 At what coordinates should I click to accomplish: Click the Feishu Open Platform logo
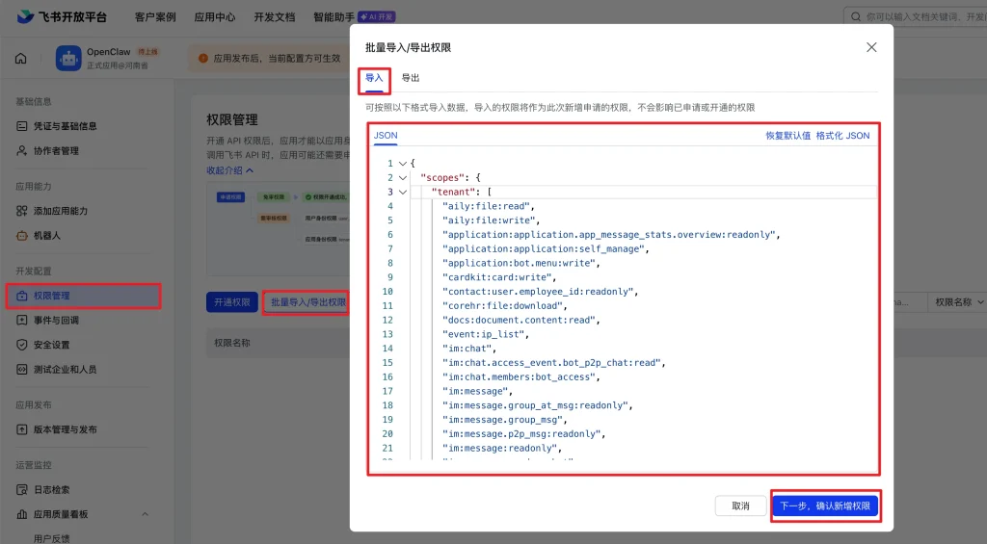click(x=62, y=17)
